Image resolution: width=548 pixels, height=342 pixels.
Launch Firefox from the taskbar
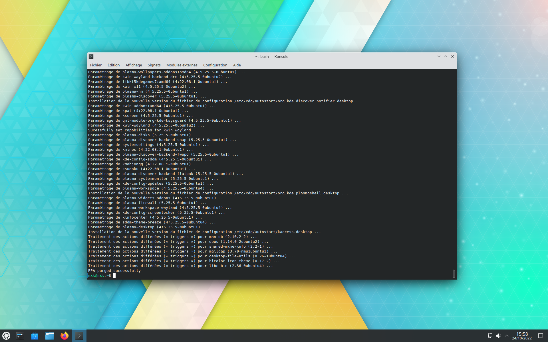click(65, 336)
